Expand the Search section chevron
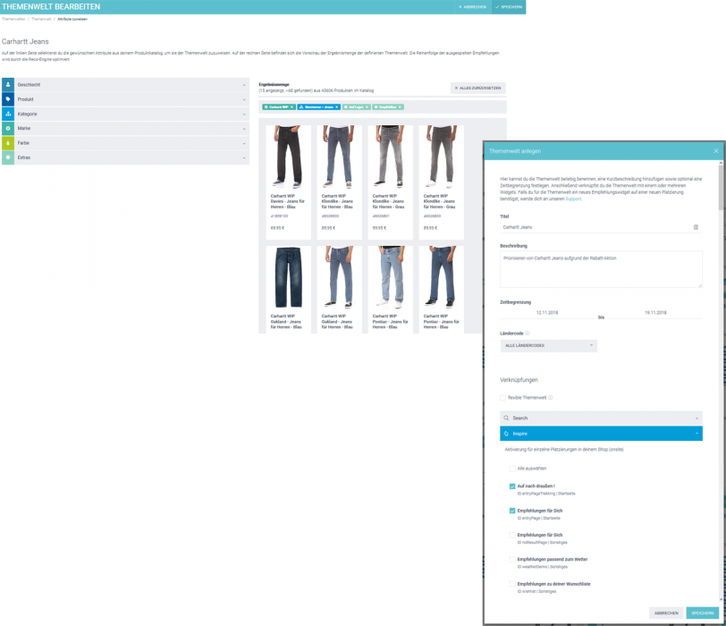726x626 pixels. pos(696,419)
